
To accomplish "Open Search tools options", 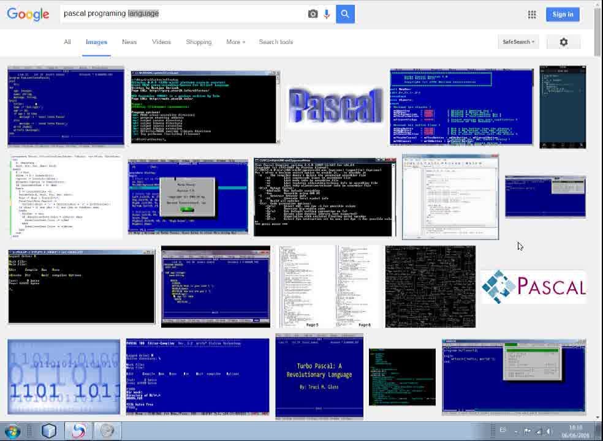I will [276, 42].
